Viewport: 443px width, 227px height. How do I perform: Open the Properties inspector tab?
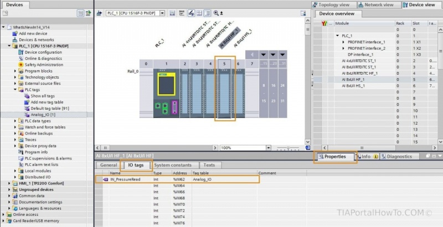pyautogui.click(x=335, y=157)
